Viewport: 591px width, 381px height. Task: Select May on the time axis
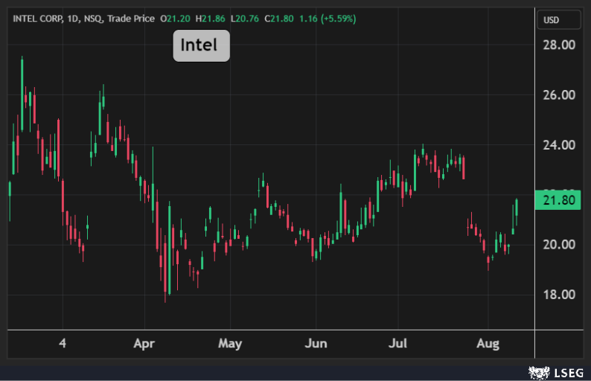tap(230, 344)
